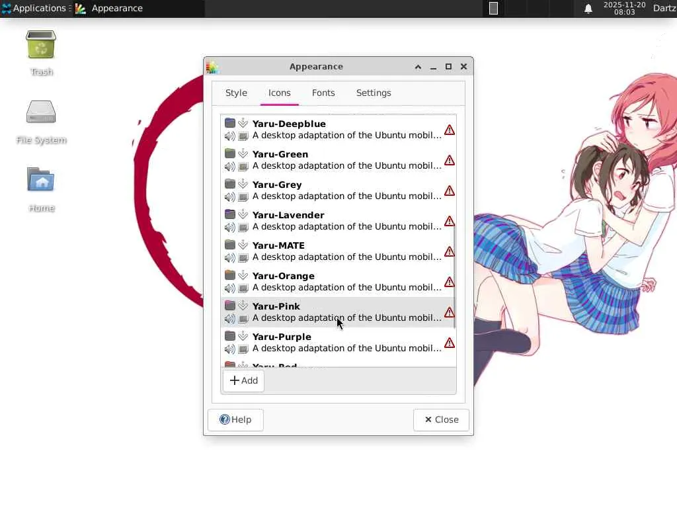Screen dimensions: 677x508
Task: Click the Yaru-Deepblue folder preview icon
Action: (229, 123)
